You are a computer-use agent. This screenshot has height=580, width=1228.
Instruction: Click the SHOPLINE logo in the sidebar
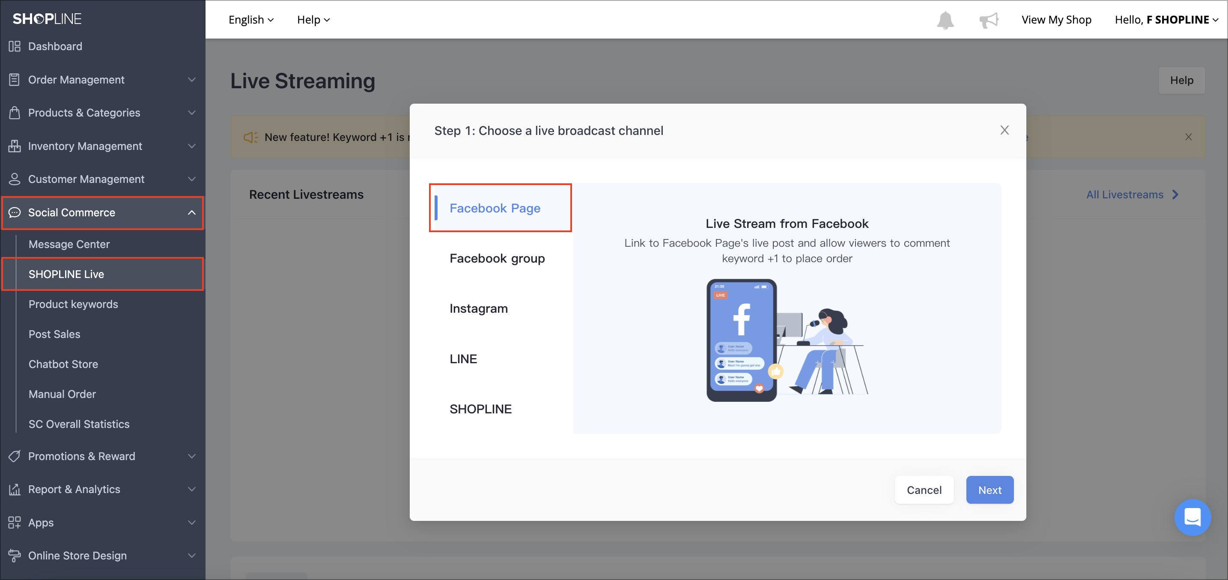[47, 18]
